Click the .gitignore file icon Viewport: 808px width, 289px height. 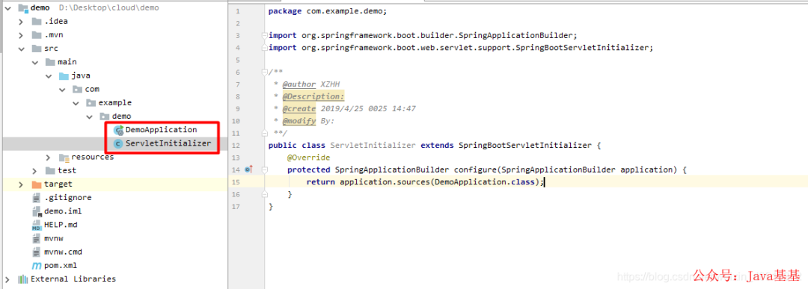click(x=36, y=198)
